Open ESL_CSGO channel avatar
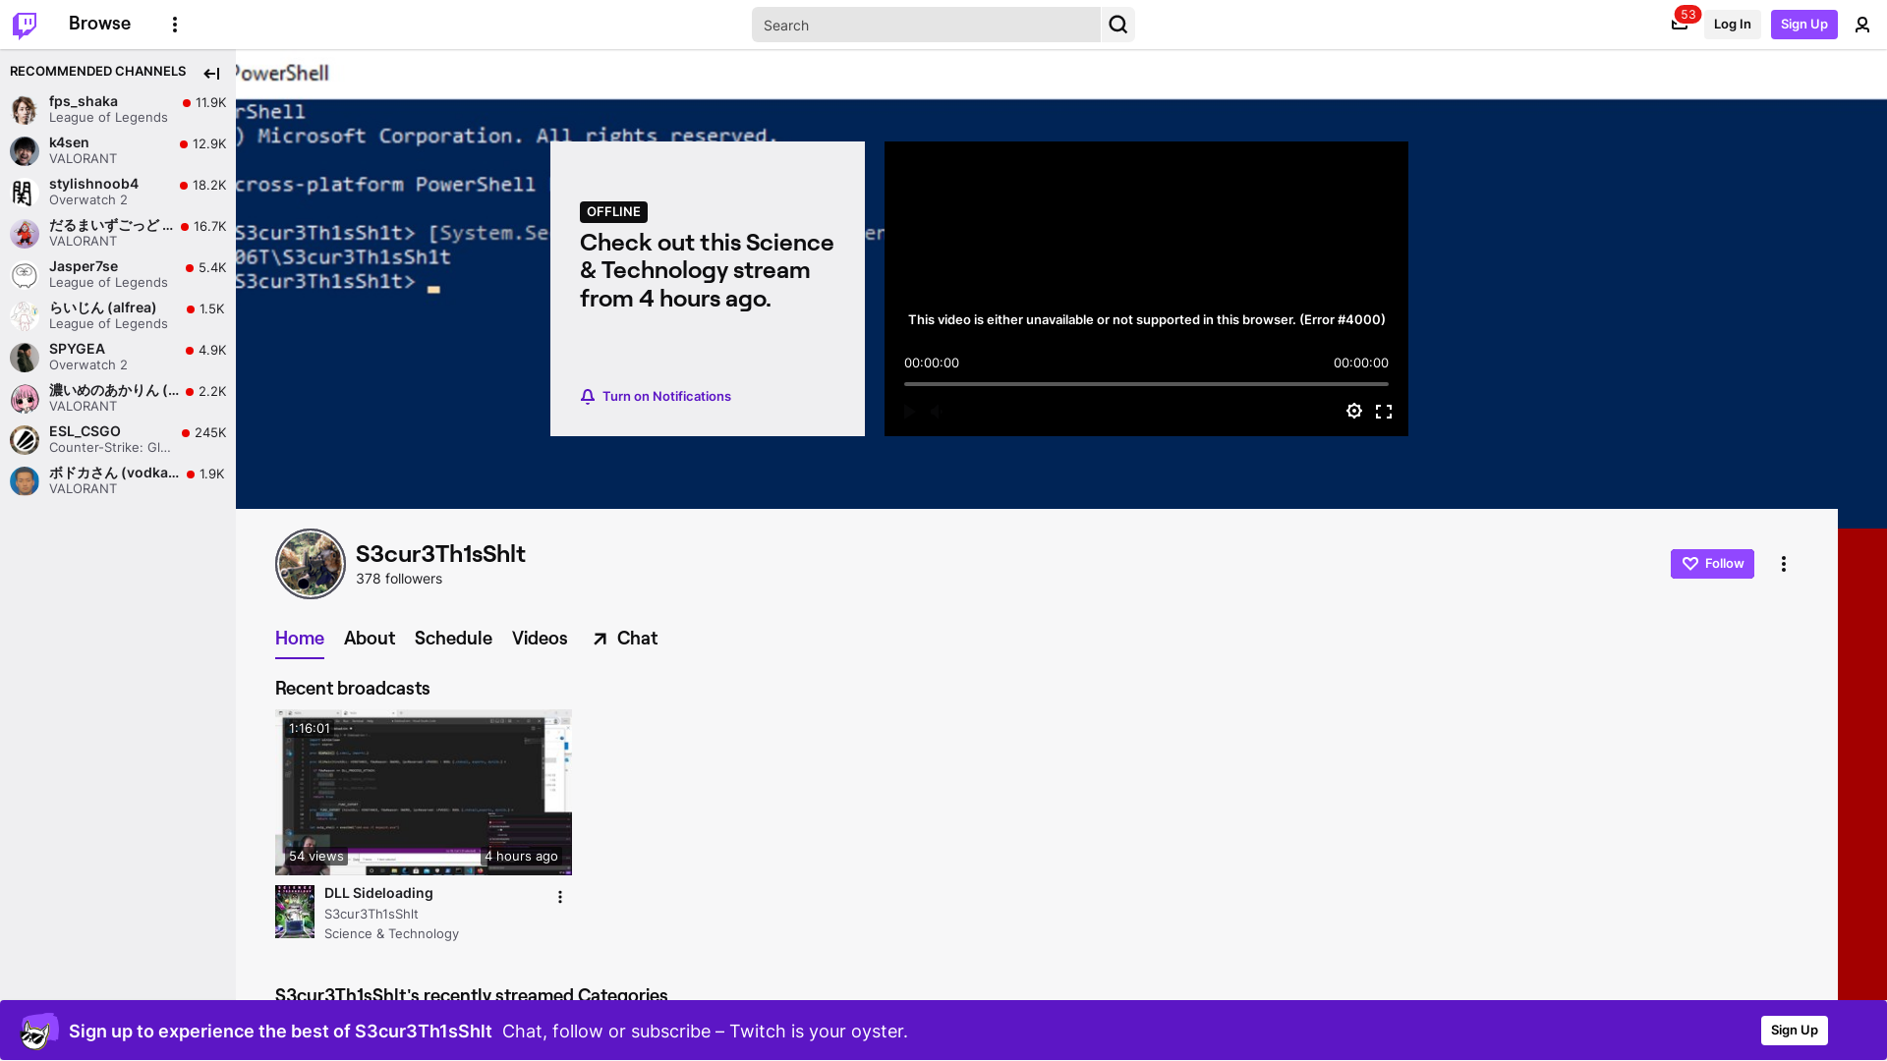Viewport: 1887px width, 1061px height. (x=25, y=439)
